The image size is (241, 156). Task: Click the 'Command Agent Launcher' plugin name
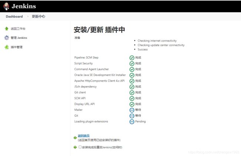[92, 69]
